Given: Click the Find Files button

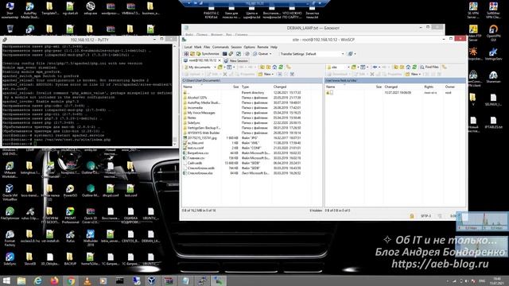Looking at the screenshot, I should (429, 67).
